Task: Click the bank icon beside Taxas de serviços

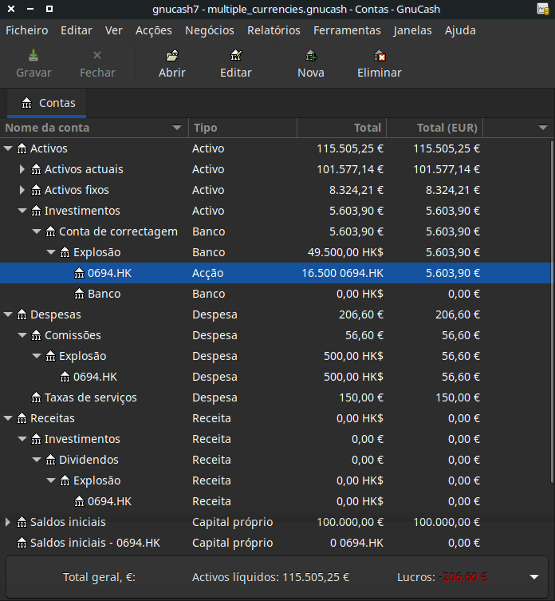Action: (36, 397)
